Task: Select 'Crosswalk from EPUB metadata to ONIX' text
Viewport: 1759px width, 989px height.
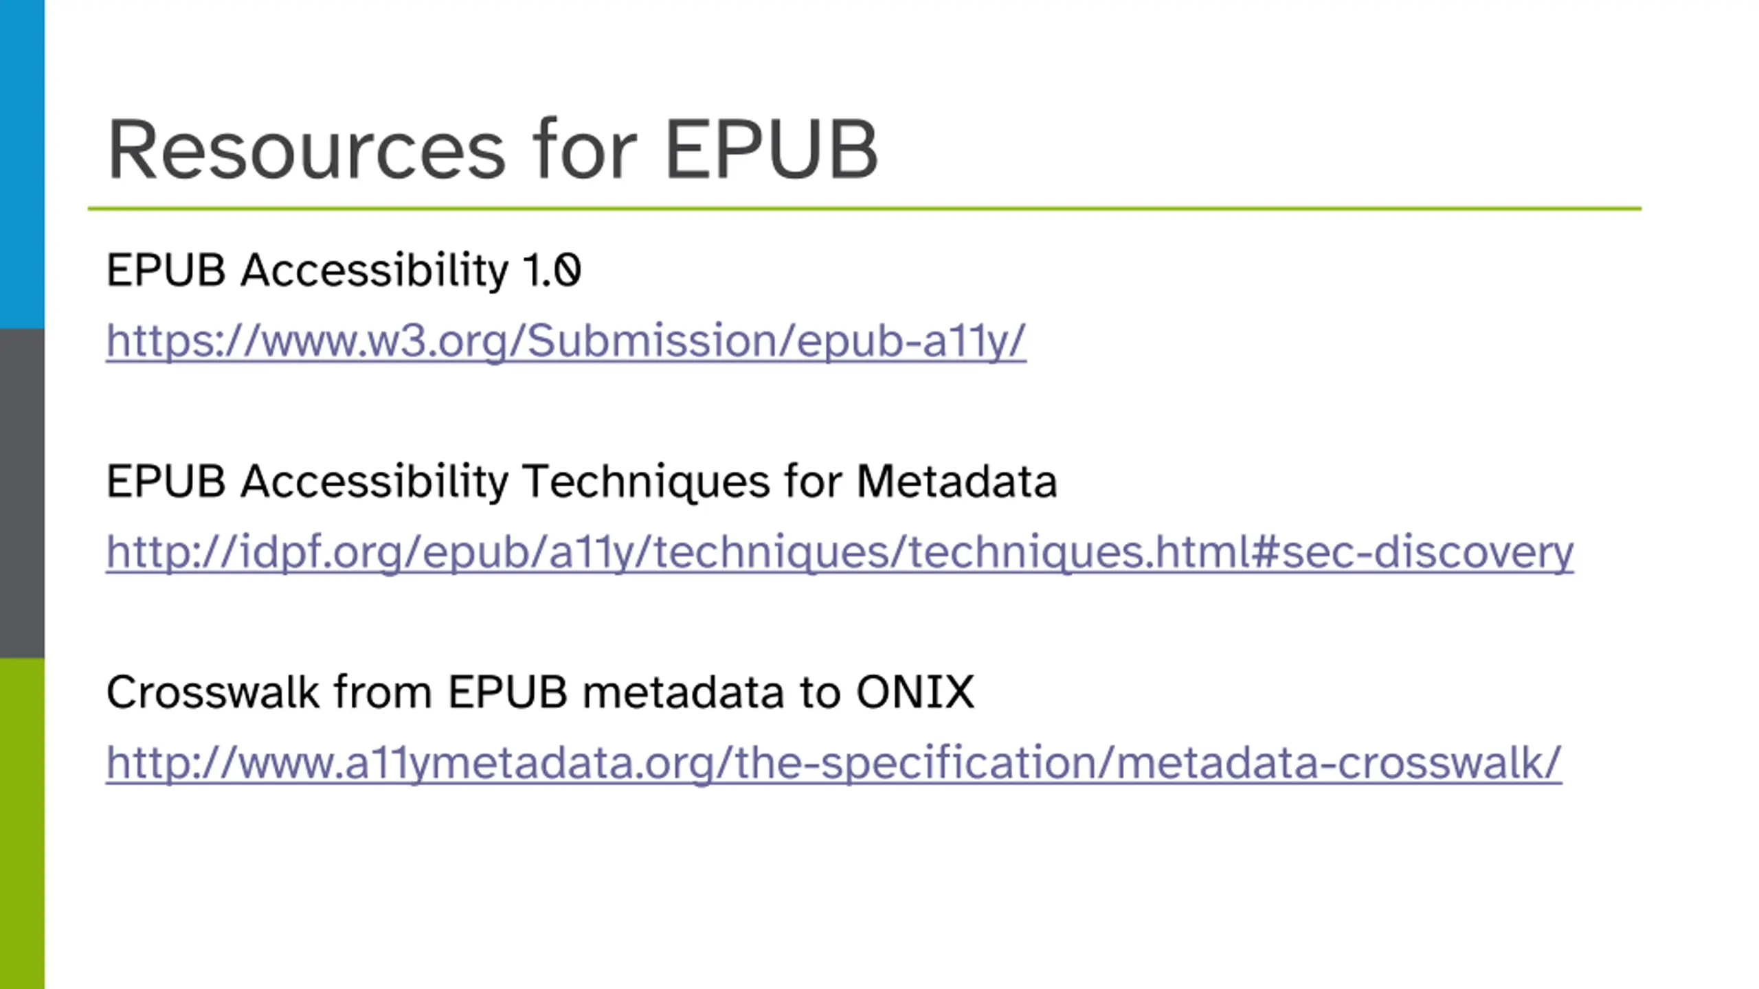Action: pyautogui.click(x=540, y=692)
